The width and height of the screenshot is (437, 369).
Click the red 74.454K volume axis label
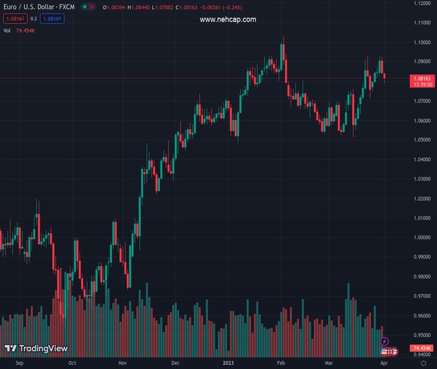click(x=422, y=348)
